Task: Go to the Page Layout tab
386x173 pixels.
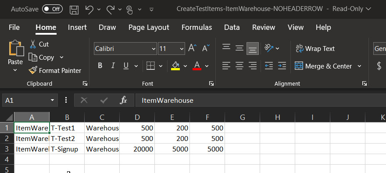Action: tap(149, 27)
